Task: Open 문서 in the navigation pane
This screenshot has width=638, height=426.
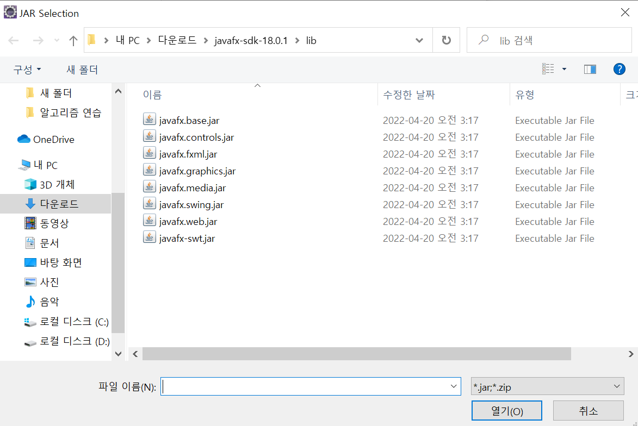Action: tap(49, 243)
